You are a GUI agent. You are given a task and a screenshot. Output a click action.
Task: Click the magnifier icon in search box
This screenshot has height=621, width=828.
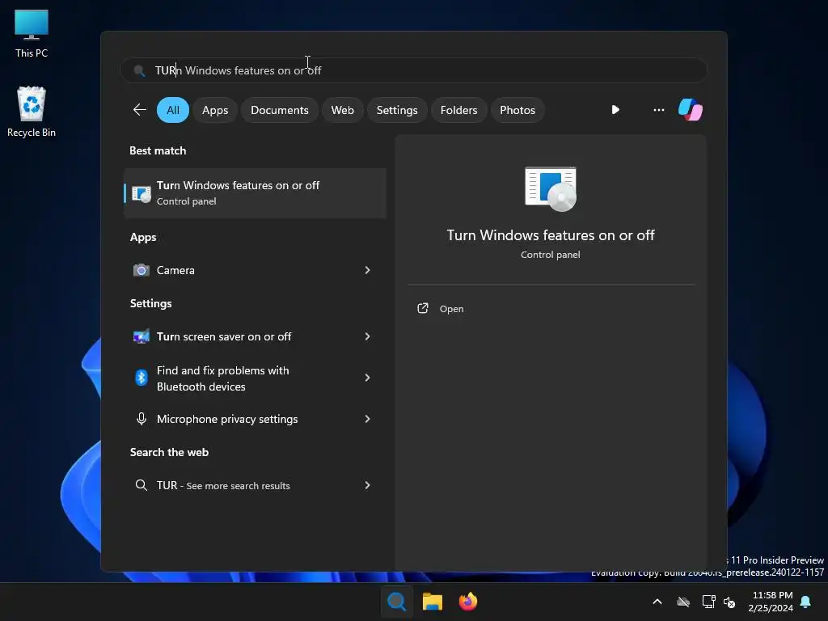pyautogui.click(x=139, y=70)
